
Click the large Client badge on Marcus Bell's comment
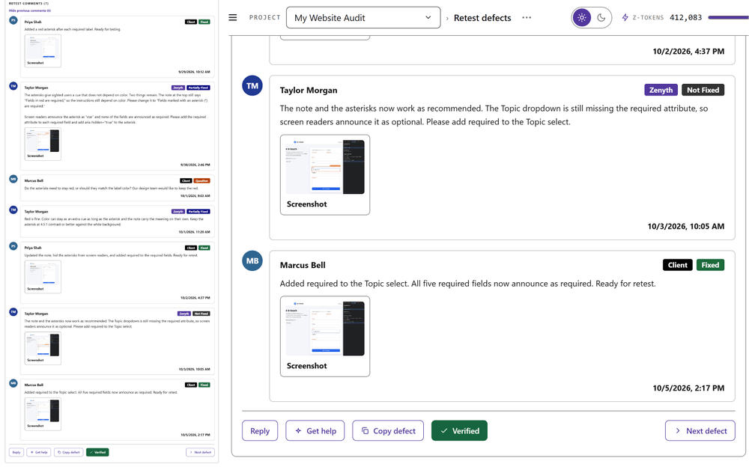tap(677, 265)
